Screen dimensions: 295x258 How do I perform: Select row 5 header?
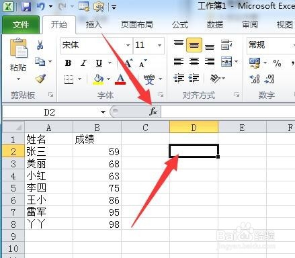tap(13, 188)
